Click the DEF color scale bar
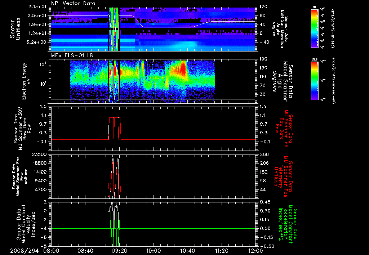This screenshot has width=369, height=255. pos(315,81)
